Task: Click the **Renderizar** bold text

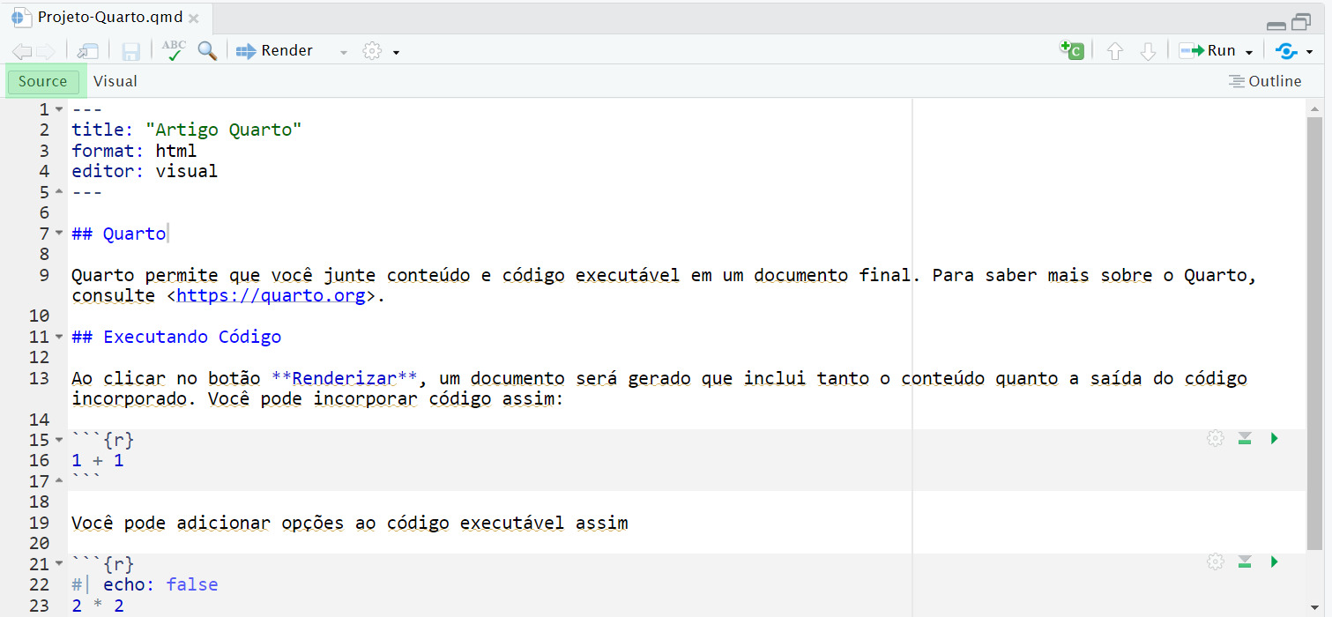Action: (x=345, y=378)
